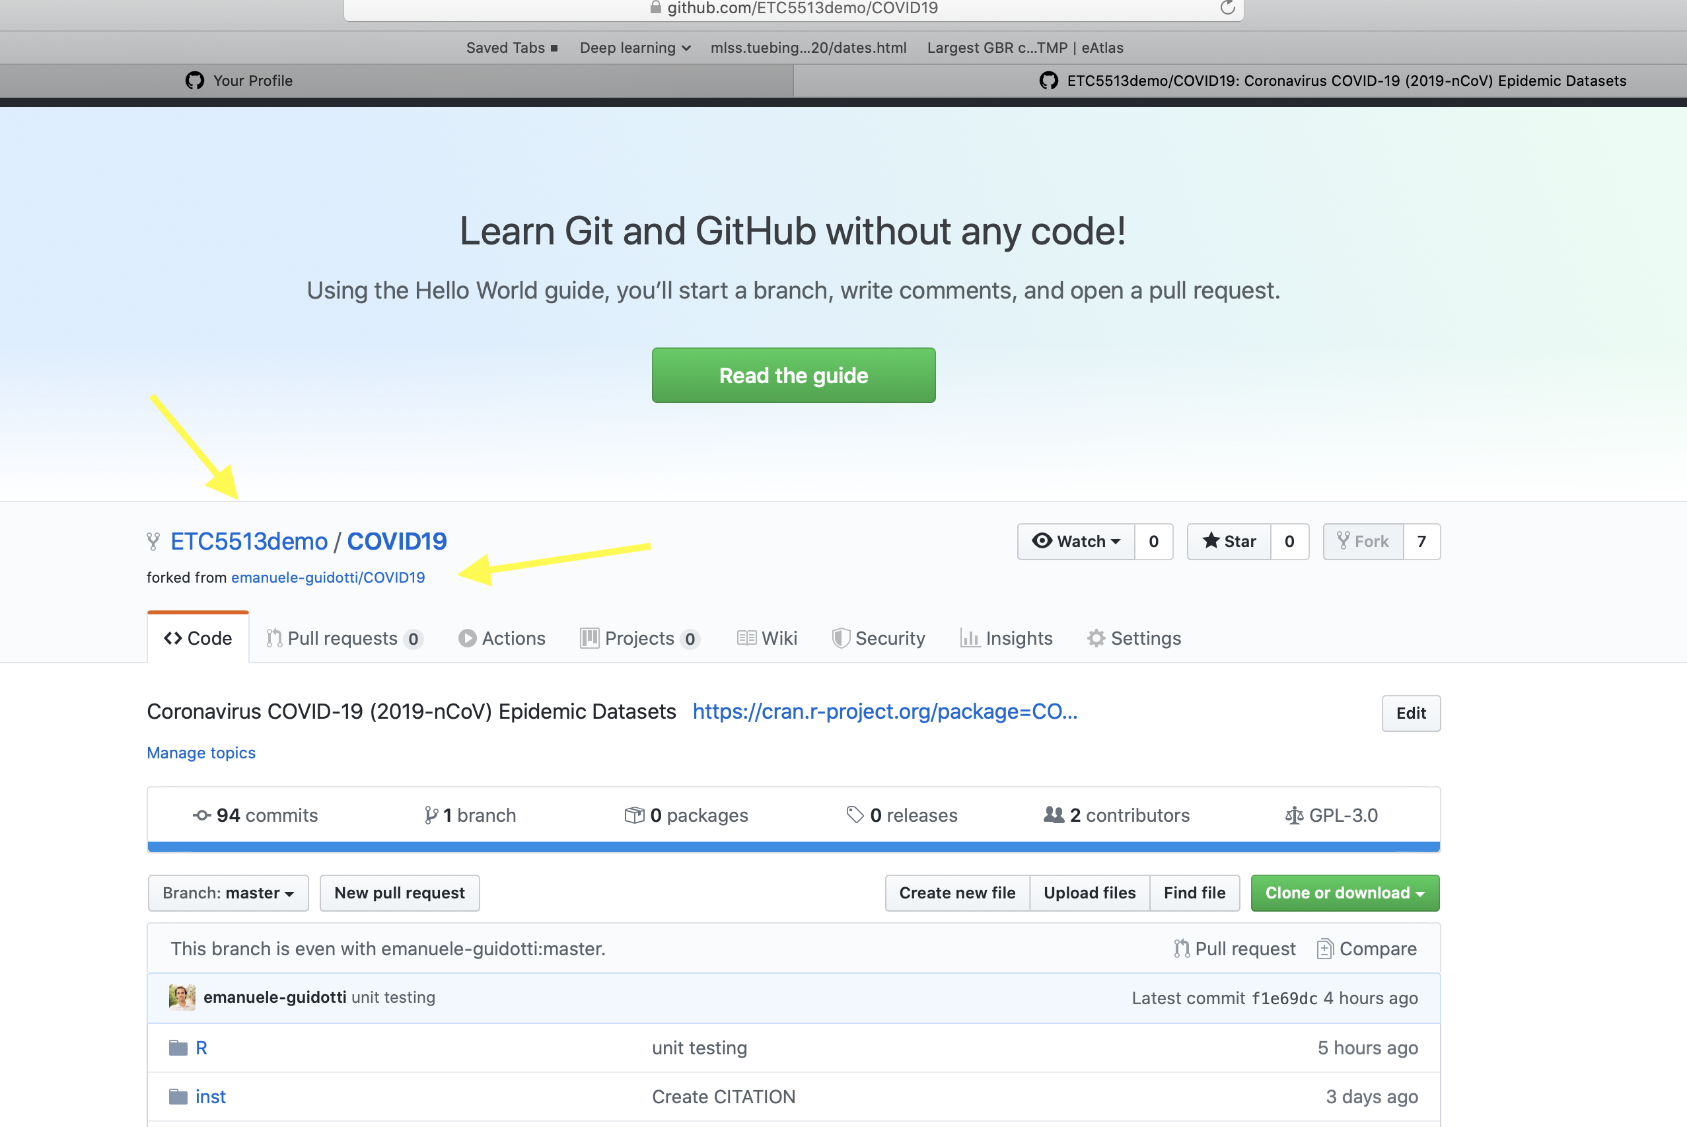Switch to the Pull requests tab
1687x1127 pixels.
(x=343, y=638)
